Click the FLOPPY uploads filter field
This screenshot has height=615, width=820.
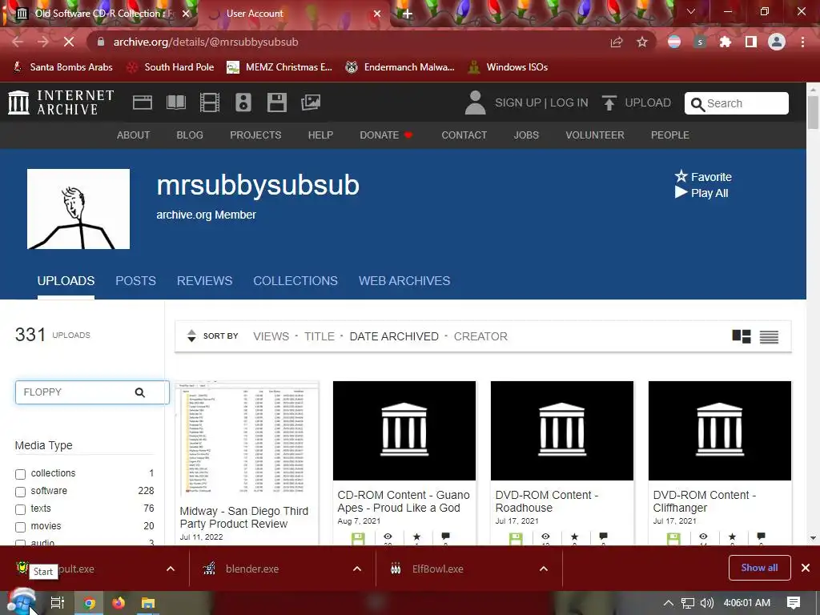pos(92,392)
